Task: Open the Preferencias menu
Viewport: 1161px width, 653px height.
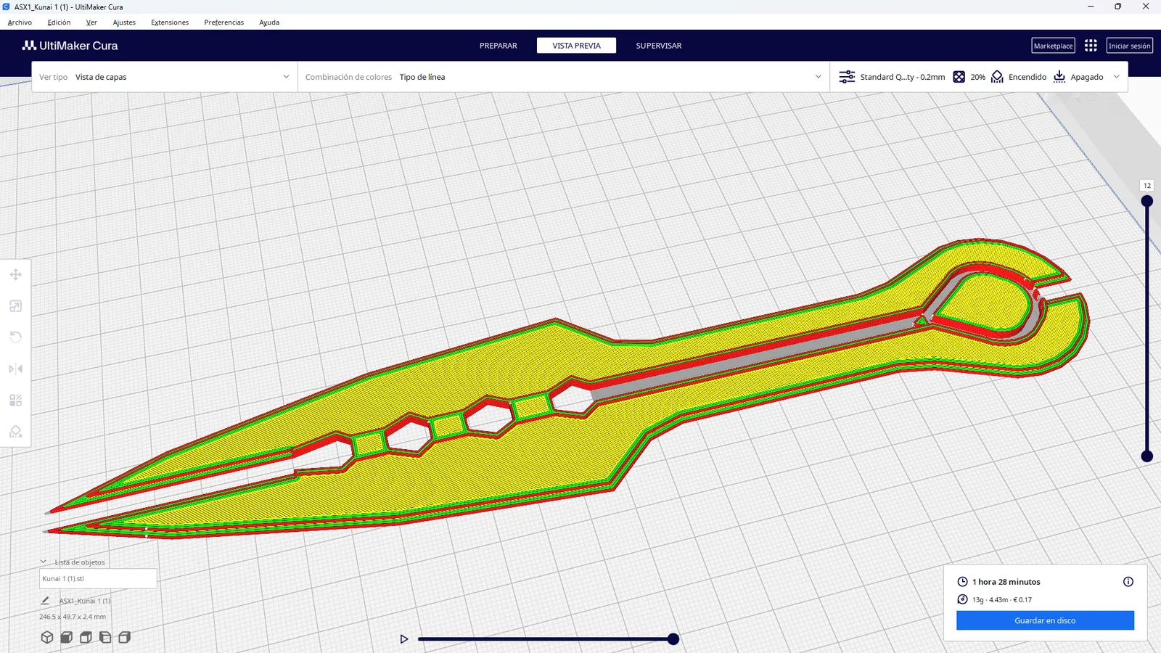Action: pyautogui.click(x=224, y=22)
